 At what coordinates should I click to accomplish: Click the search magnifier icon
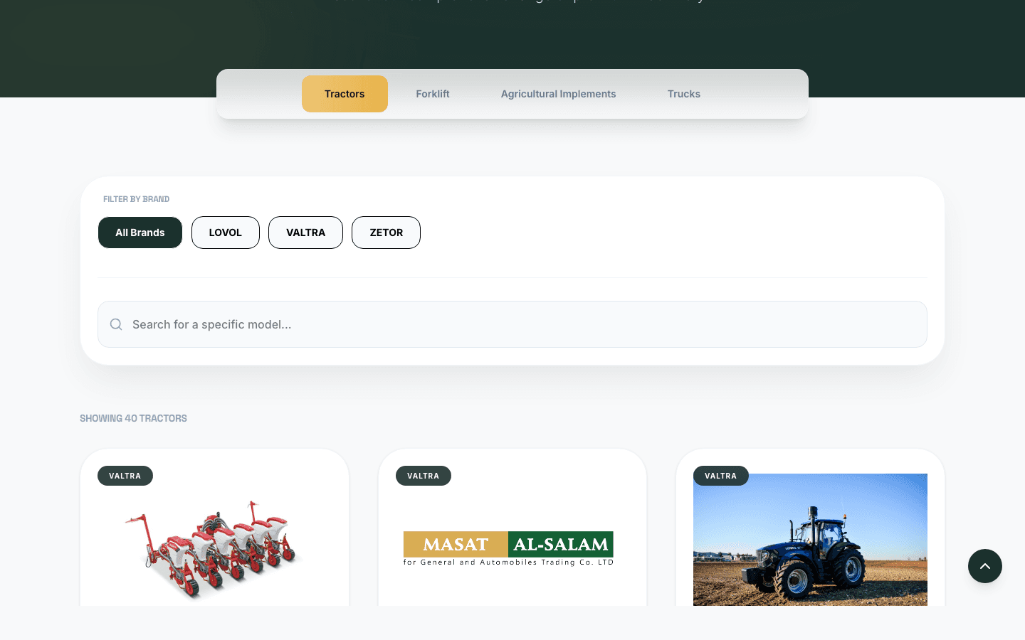click(x=116, y=324)
